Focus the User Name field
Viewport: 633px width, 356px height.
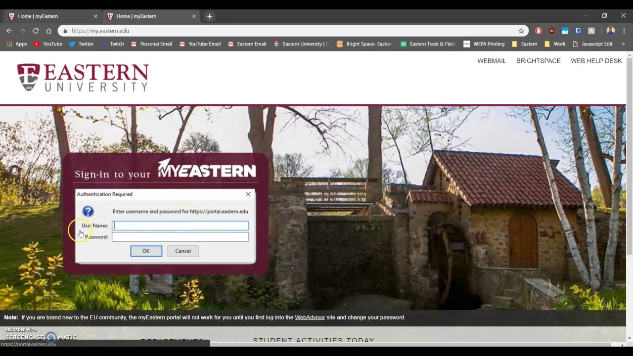click(180, 225)
